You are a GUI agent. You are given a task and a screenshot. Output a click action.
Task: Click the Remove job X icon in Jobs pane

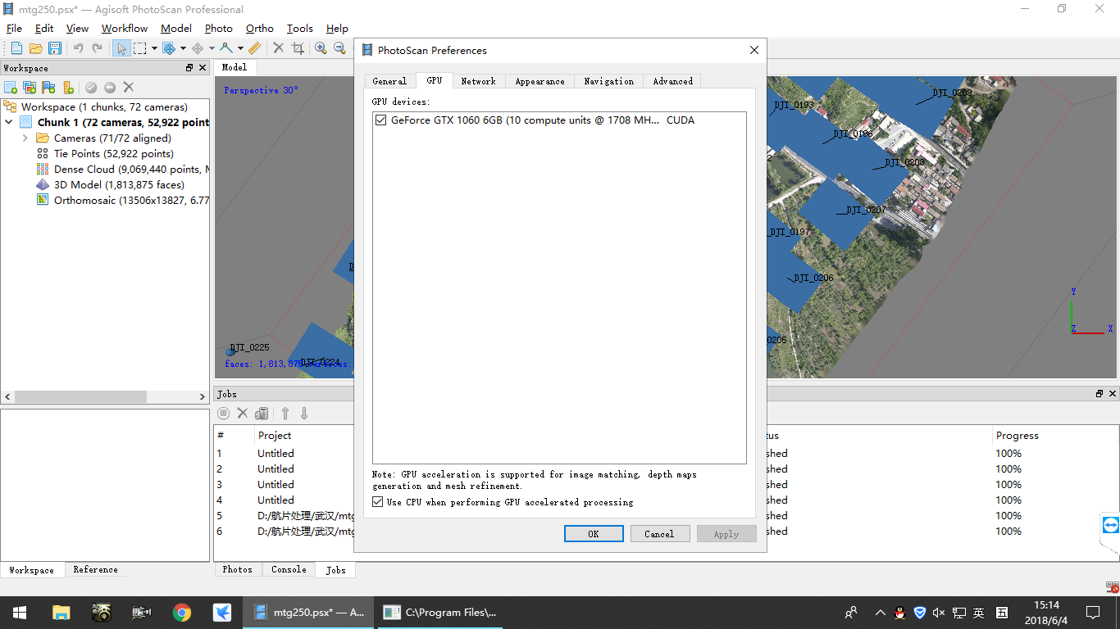pyautogui.click(x=243, y=414)
